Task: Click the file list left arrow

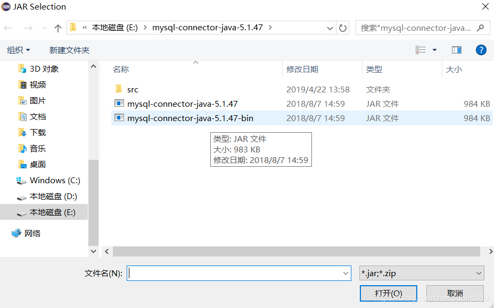Action: (x=107, y=251)
